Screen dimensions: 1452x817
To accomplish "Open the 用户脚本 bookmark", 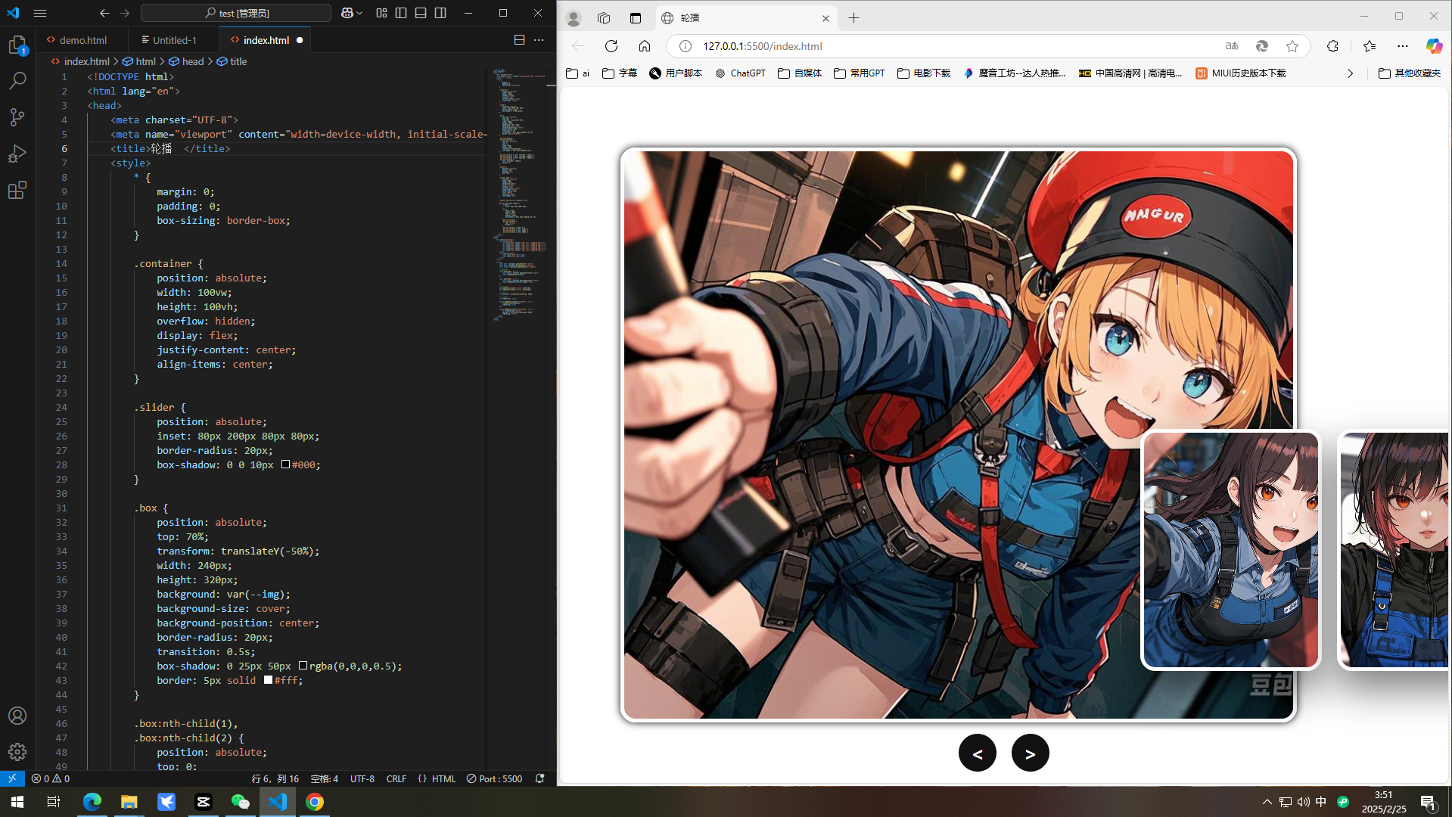I will pyautogui.click(x=676, y=73).
